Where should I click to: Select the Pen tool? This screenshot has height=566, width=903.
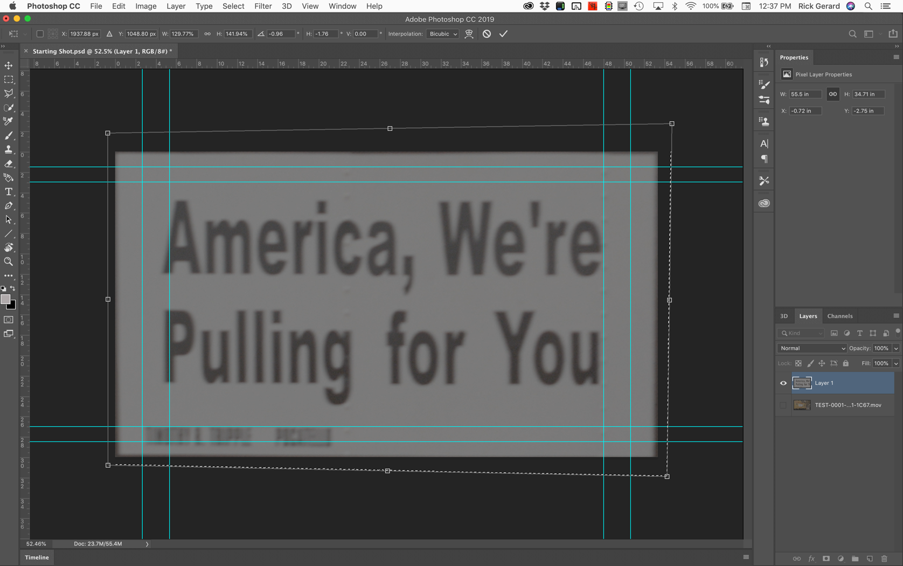(x=9, y=205)
